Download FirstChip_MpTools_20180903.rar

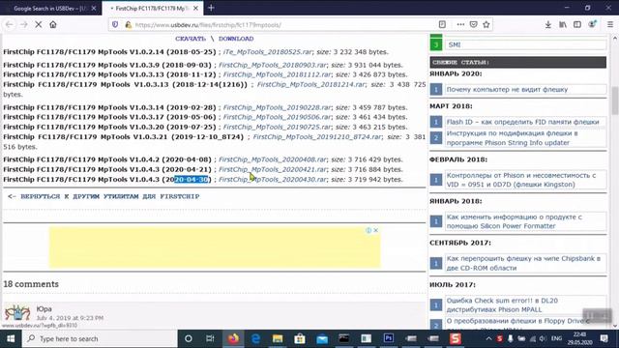click(273, 65)
